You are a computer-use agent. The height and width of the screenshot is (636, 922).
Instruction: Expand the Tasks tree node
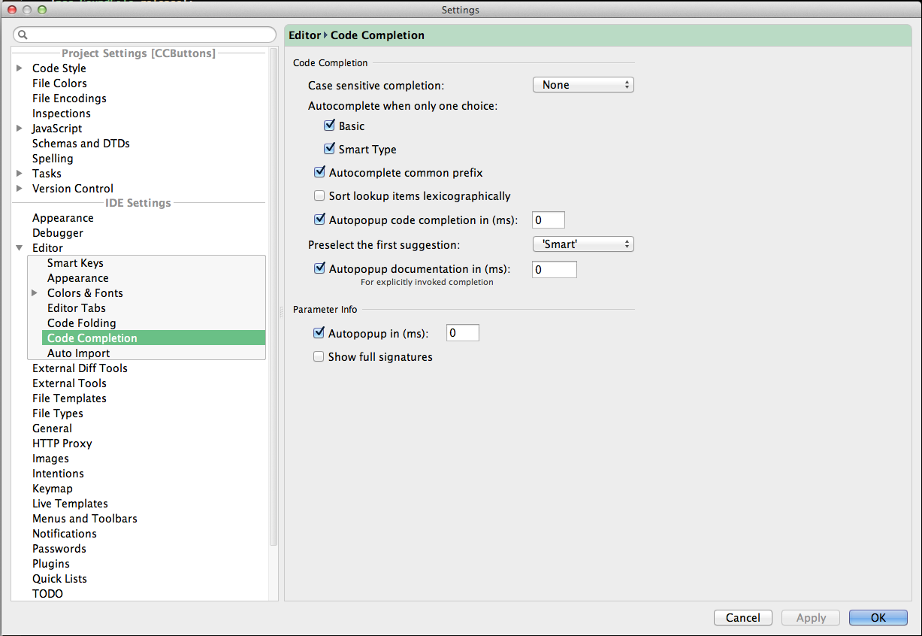[x=20, y=173]
